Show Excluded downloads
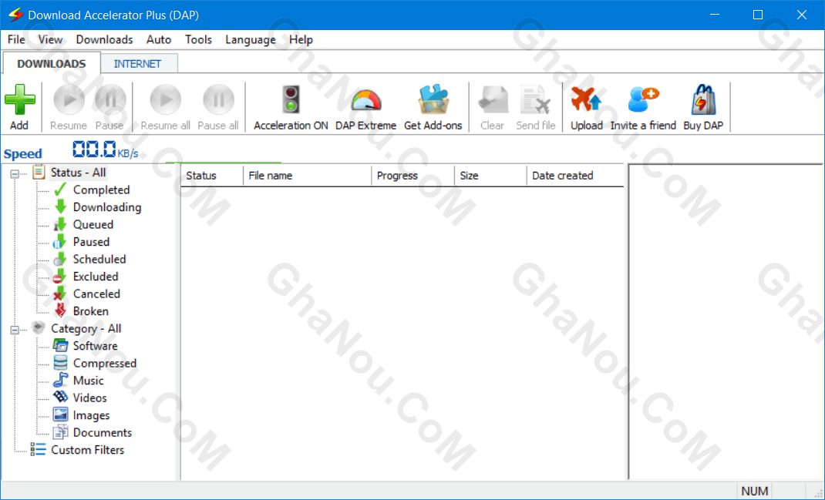This screenshot has height=500, width=825. tap(96, 277)
